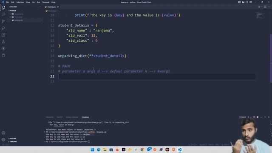This screenshot has height=153, width=272.
Task: Open the Run and Debug view
Action: [x=3, y=28]
